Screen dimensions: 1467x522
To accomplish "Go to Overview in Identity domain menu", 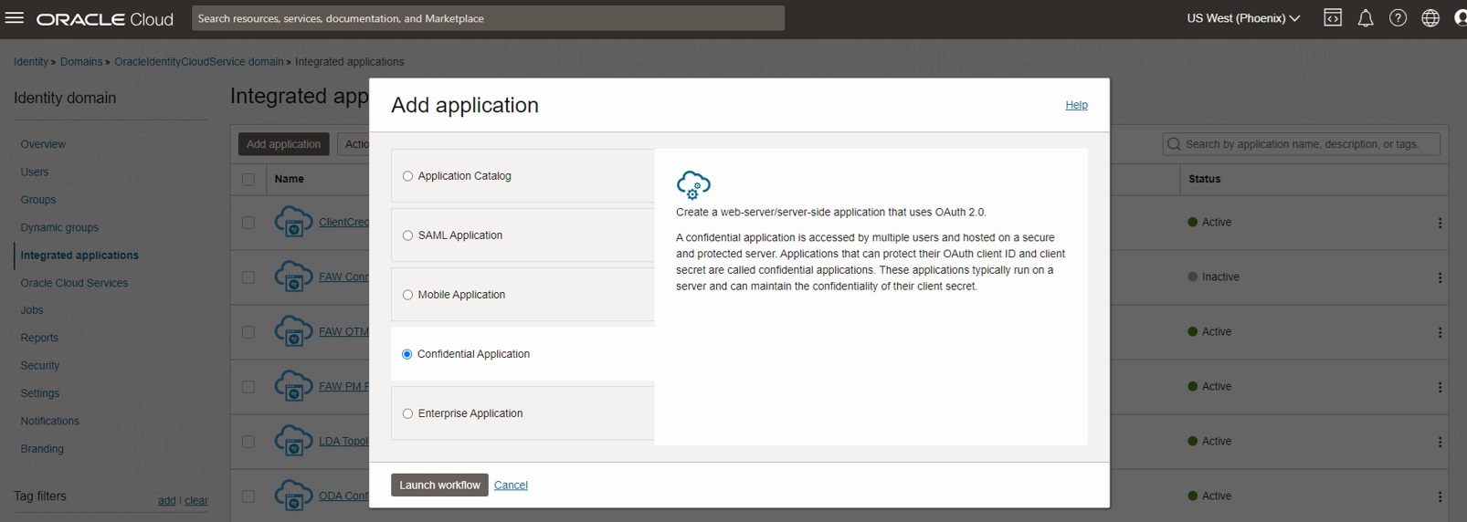I will 43,144.
